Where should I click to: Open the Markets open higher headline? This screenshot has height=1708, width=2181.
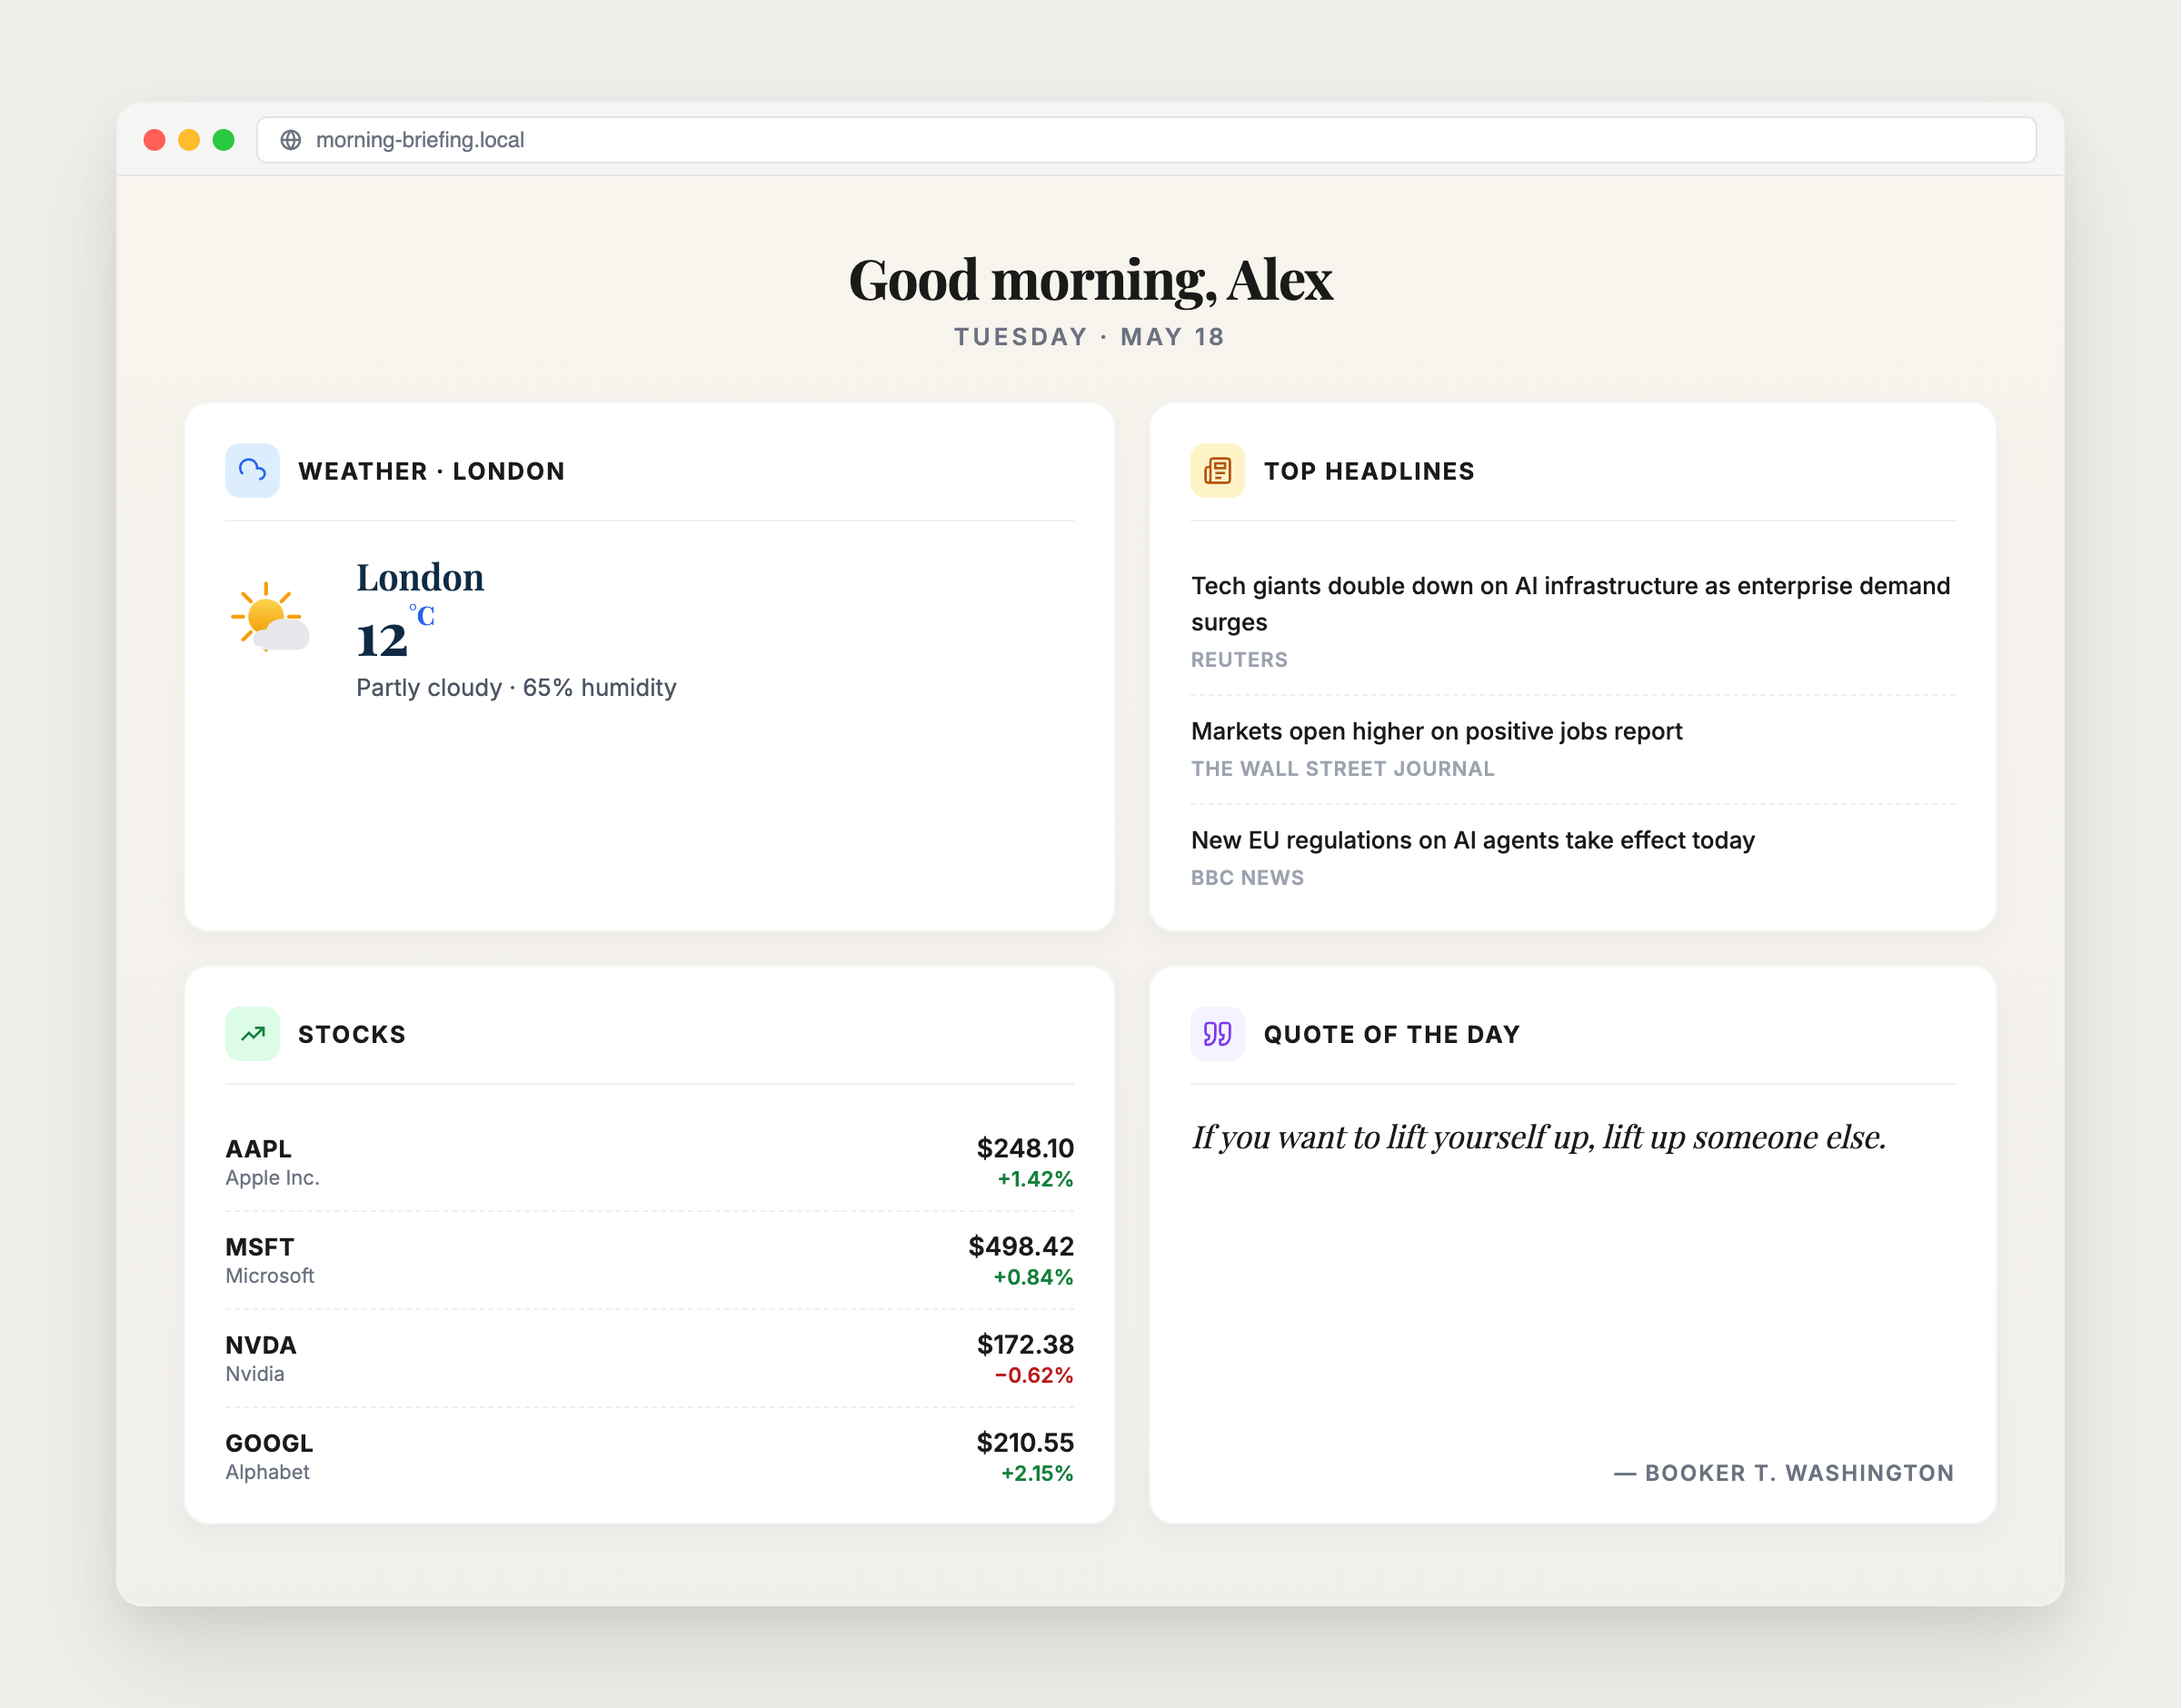(1436, 731)
